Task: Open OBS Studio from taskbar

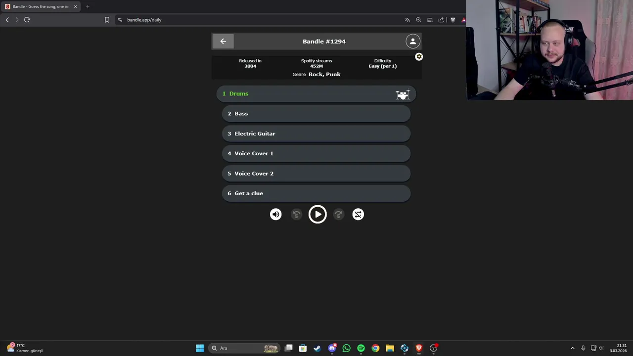Action: (434, 348)
